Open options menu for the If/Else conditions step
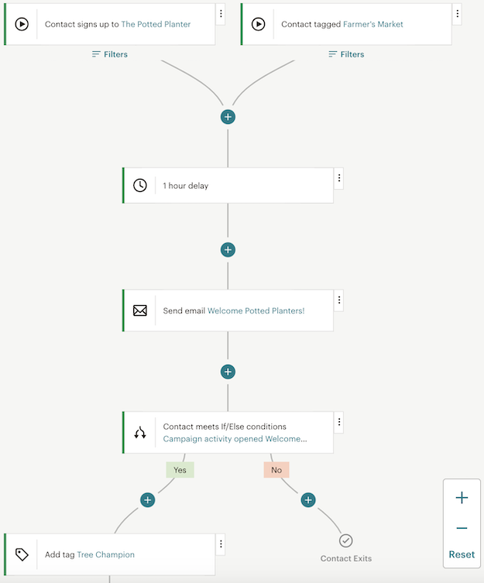The height and width of the screenshot is (583, 484). click(x=339, y=422)
